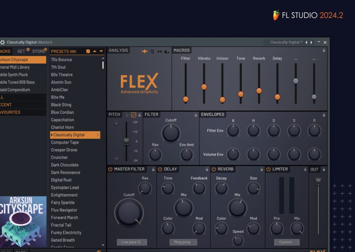355x252 pixels.
Task: Toggle the Envelopes section lock
Action: click(x=324, y=115)
